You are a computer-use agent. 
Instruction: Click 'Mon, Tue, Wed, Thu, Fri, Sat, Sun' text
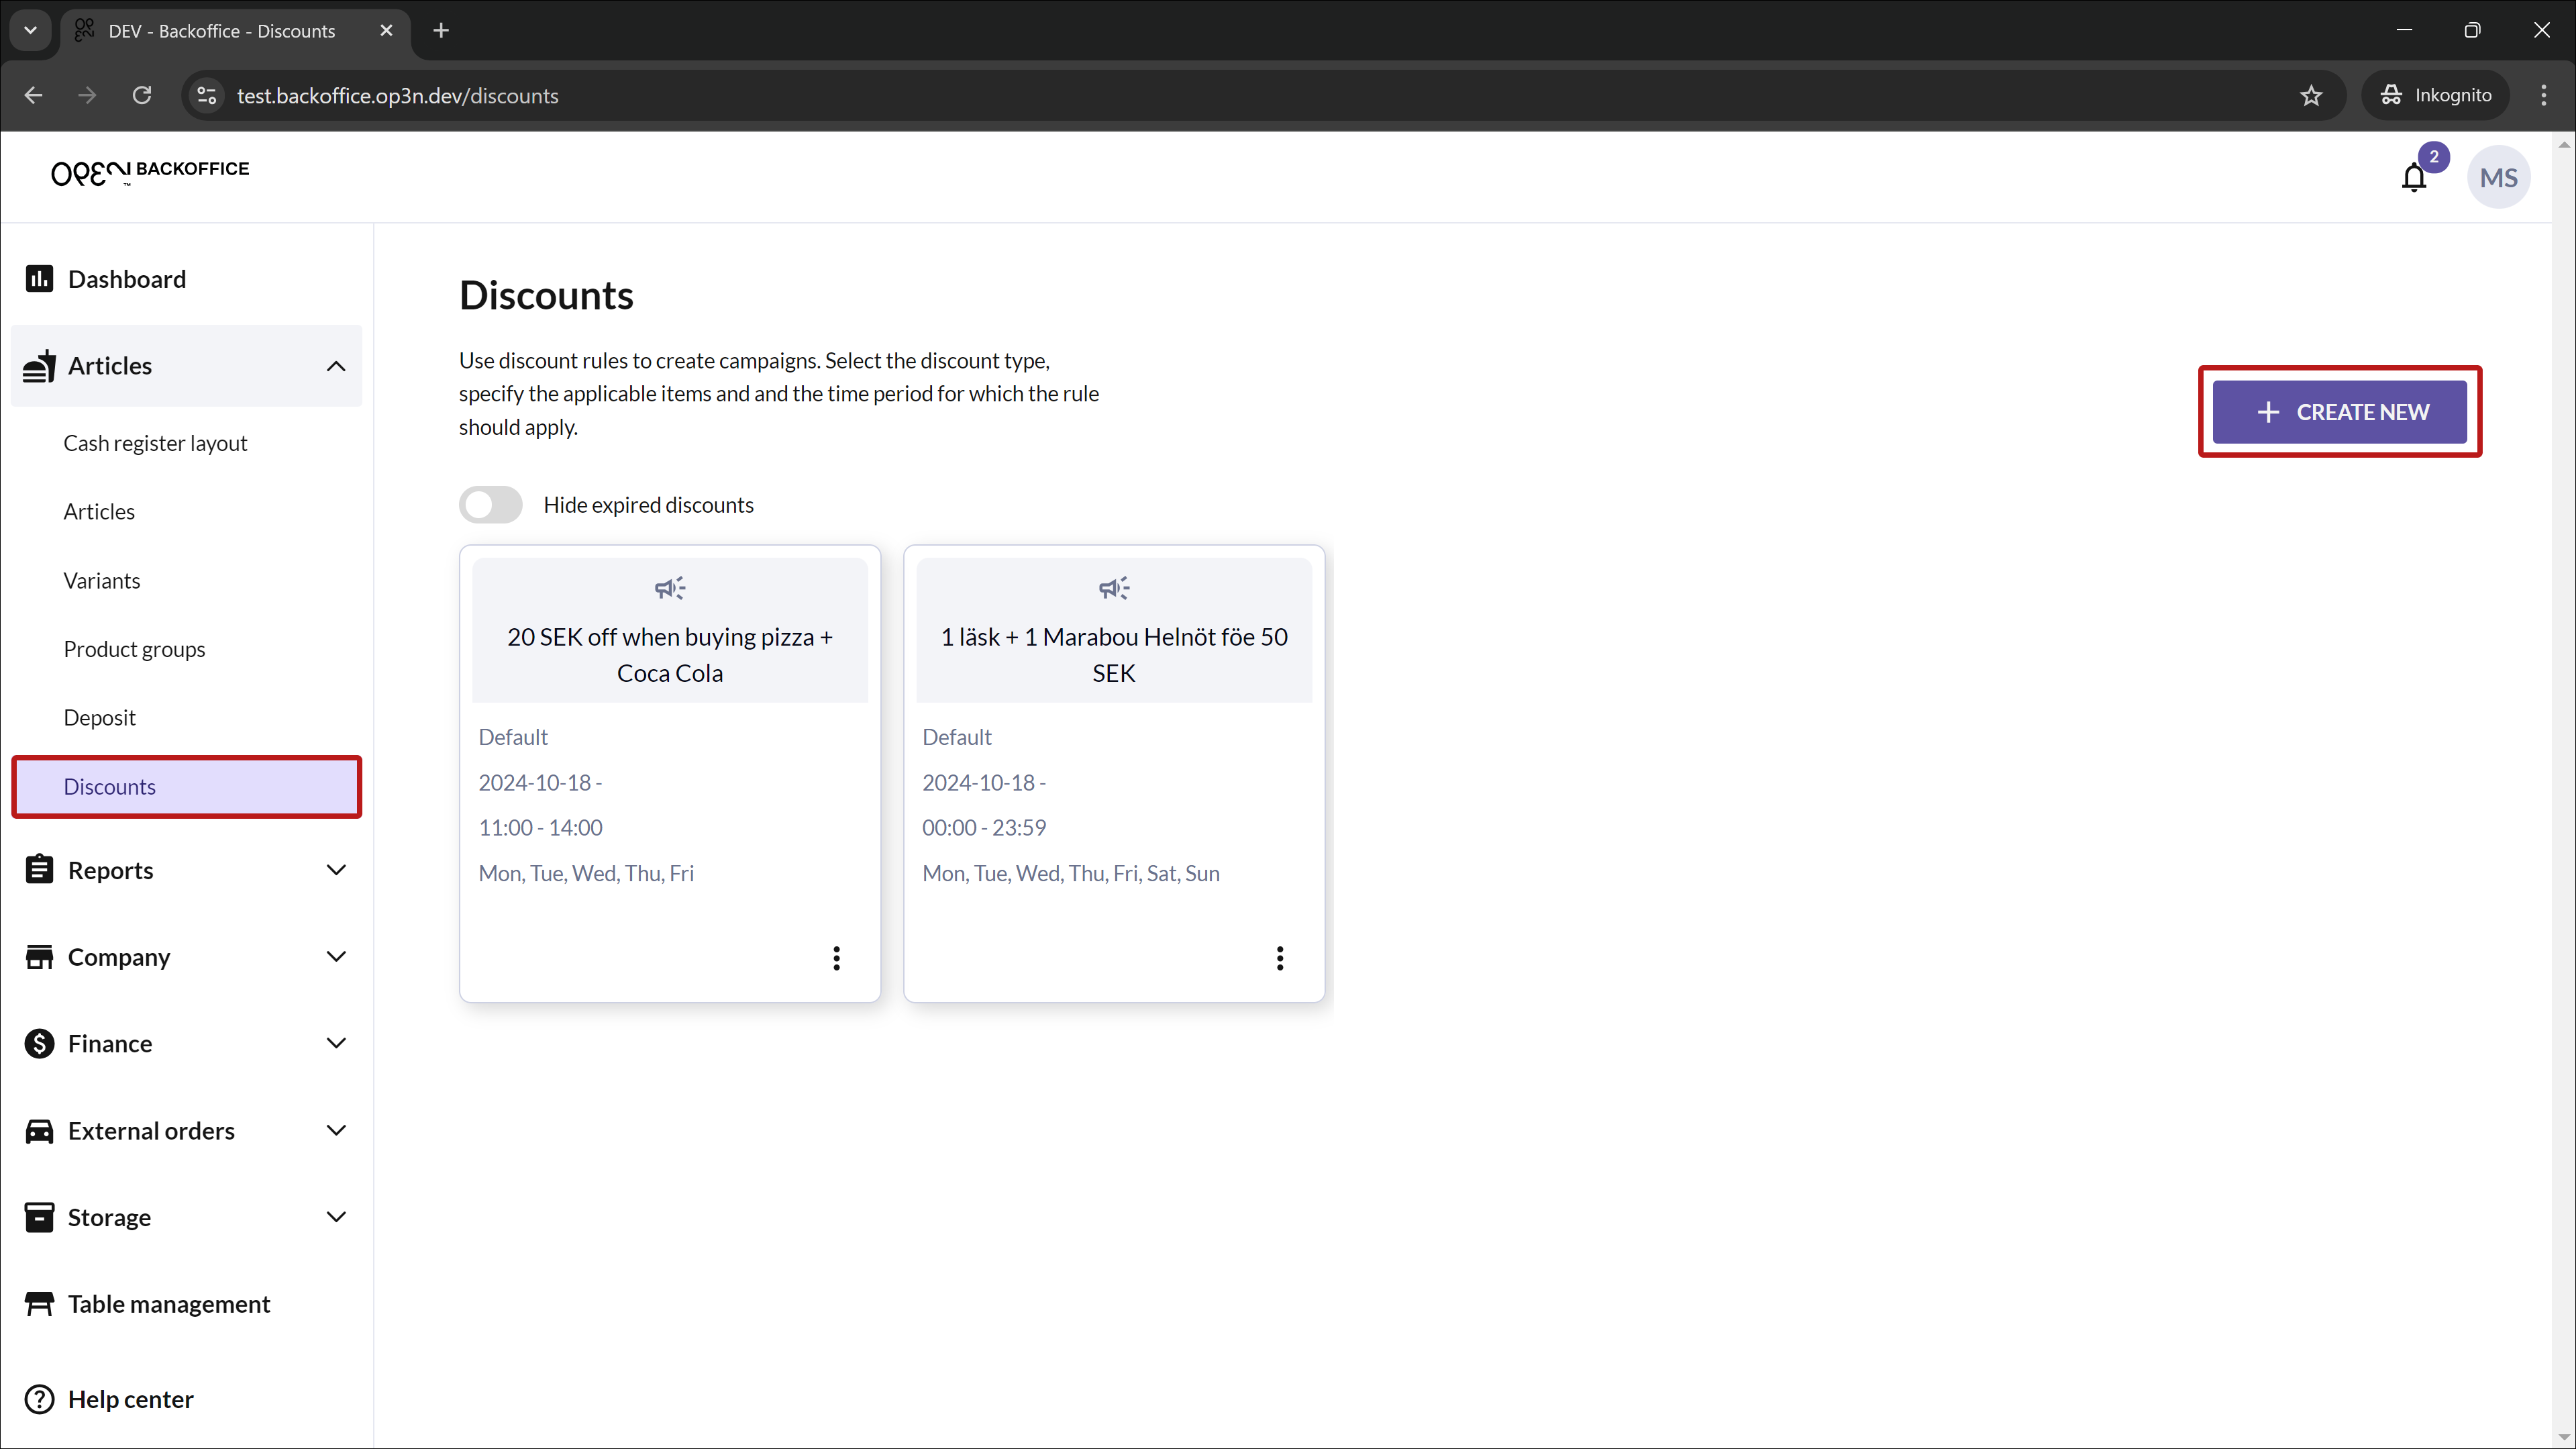coord(1071,873)
